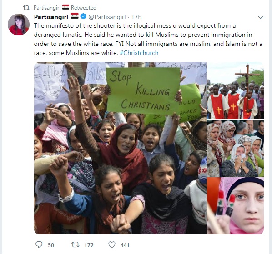Click the reply speech bubble icon
Image resolution: width=272 pixels, height=254 pixels.
tap(39, 244)
